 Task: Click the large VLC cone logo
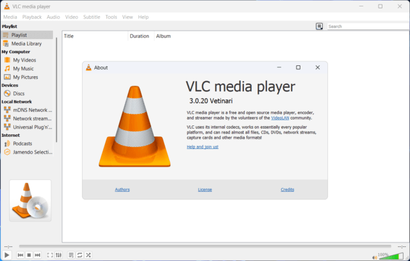click(x=135, y=126)
